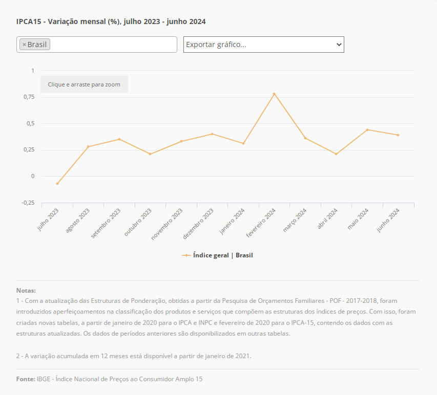
Task: Select the agosto 2023 data point
Action: point(88,147)
